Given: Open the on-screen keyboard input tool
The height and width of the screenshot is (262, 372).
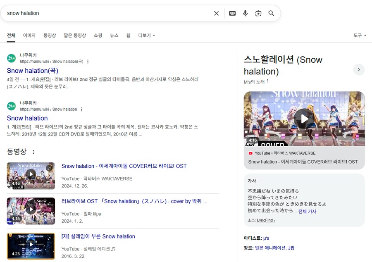Looking at the screenshot, I should click(232, 13).
